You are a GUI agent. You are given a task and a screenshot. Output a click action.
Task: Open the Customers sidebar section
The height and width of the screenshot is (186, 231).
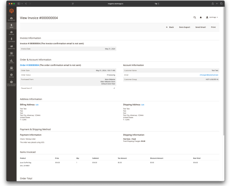coord(11,40)
